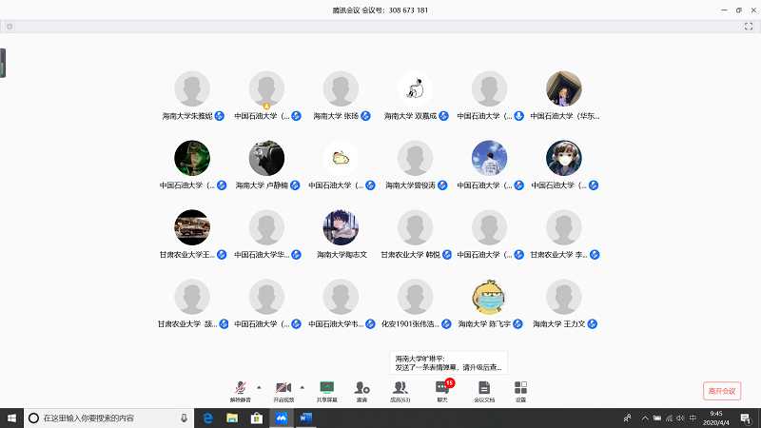Click the fullscreen icon at top right

pos(749,27)
